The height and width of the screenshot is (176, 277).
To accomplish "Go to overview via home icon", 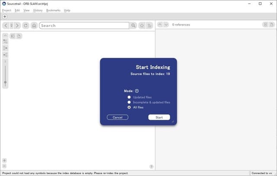I will point(34,26).
